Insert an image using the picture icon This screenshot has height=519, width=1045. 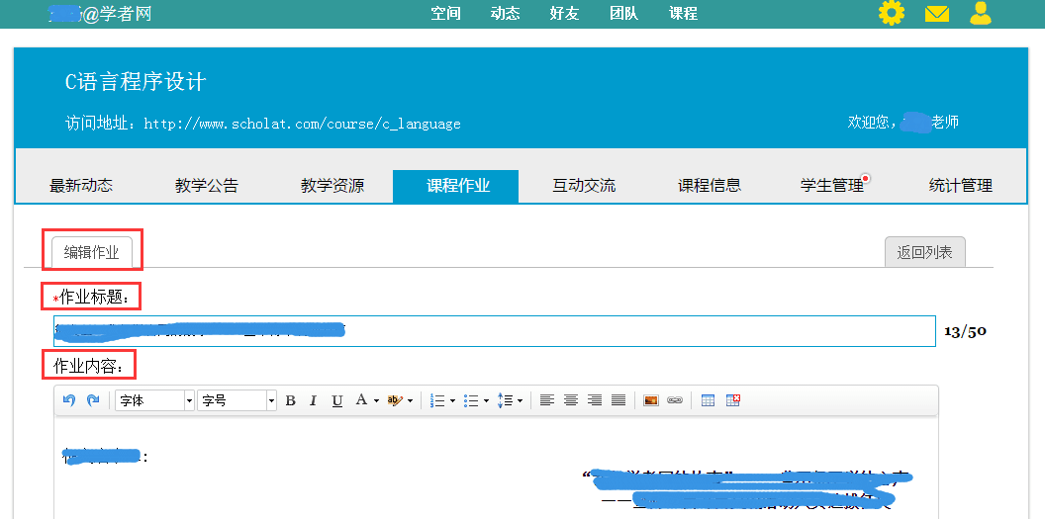(x=651, y=400)
